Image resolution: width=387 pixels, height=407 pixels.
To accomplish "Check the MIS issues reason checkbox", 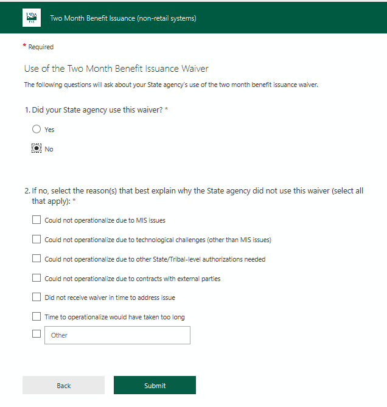I will [x=37, y=220].
